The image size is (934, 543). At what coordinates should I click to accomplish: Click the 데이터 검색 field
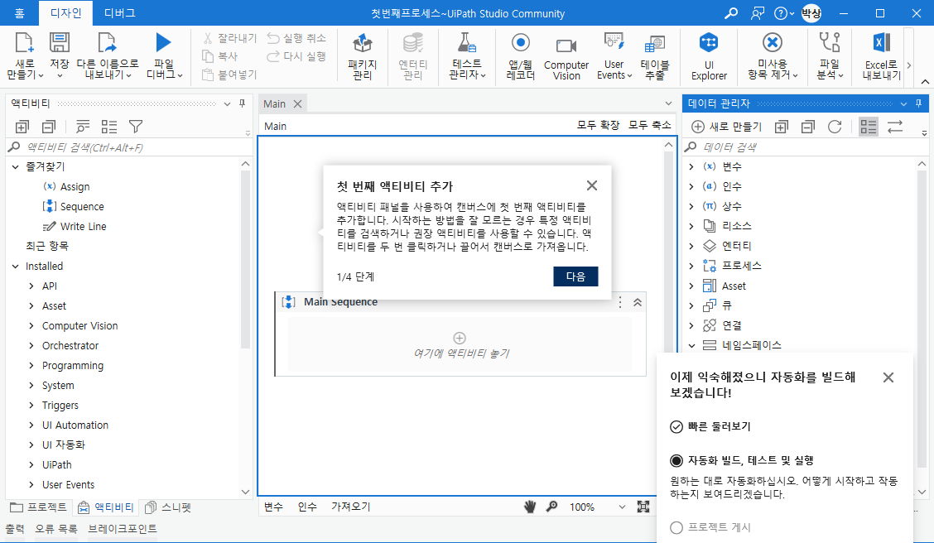coord(804,147)
